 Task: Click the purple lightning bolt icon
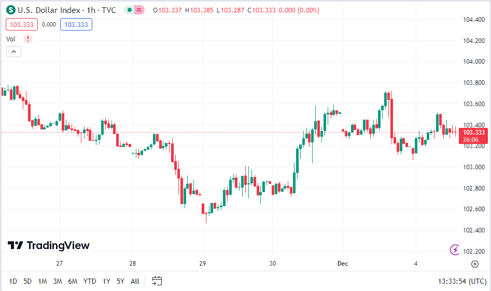click(x=455, y=250)
